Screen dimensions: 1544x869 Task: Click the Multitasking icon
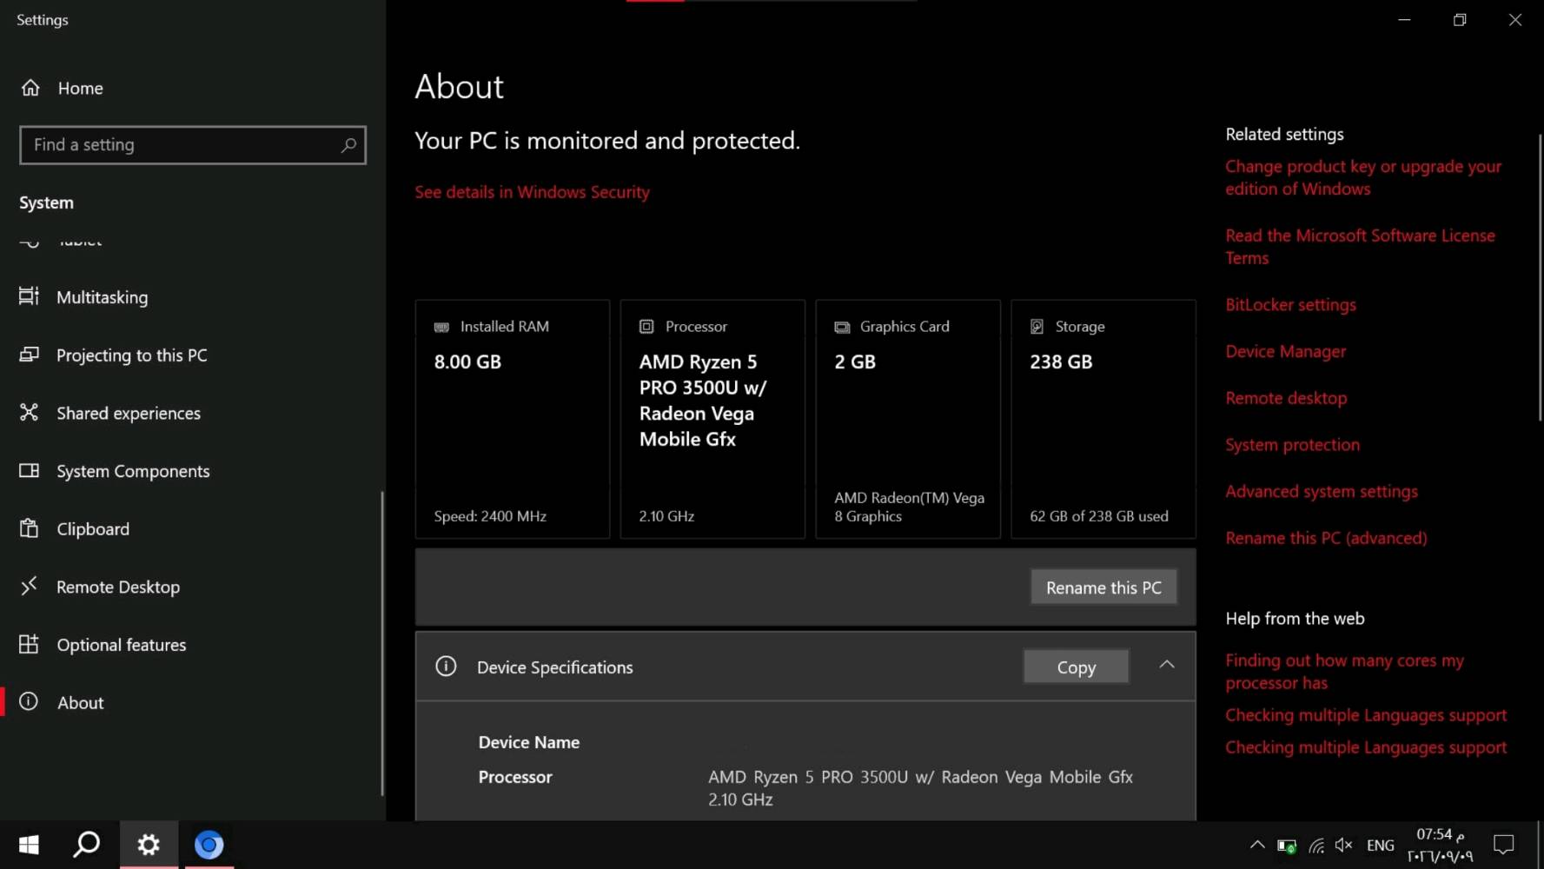(29, 296)
